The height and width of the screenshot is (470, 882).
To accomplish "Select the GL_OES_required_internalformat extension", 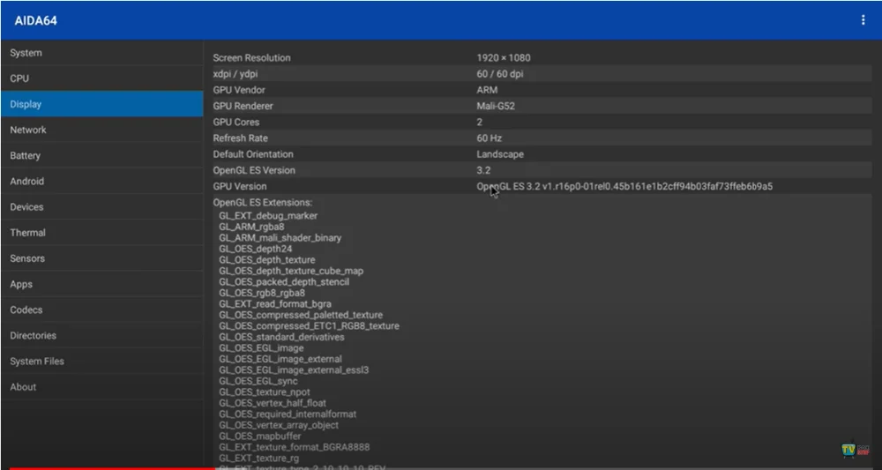I will [x=288, y=414].
